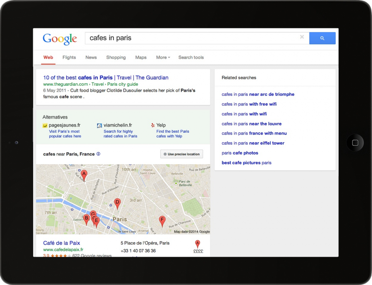
Task: Switch to the Maps tab
Action: point(141,57)
